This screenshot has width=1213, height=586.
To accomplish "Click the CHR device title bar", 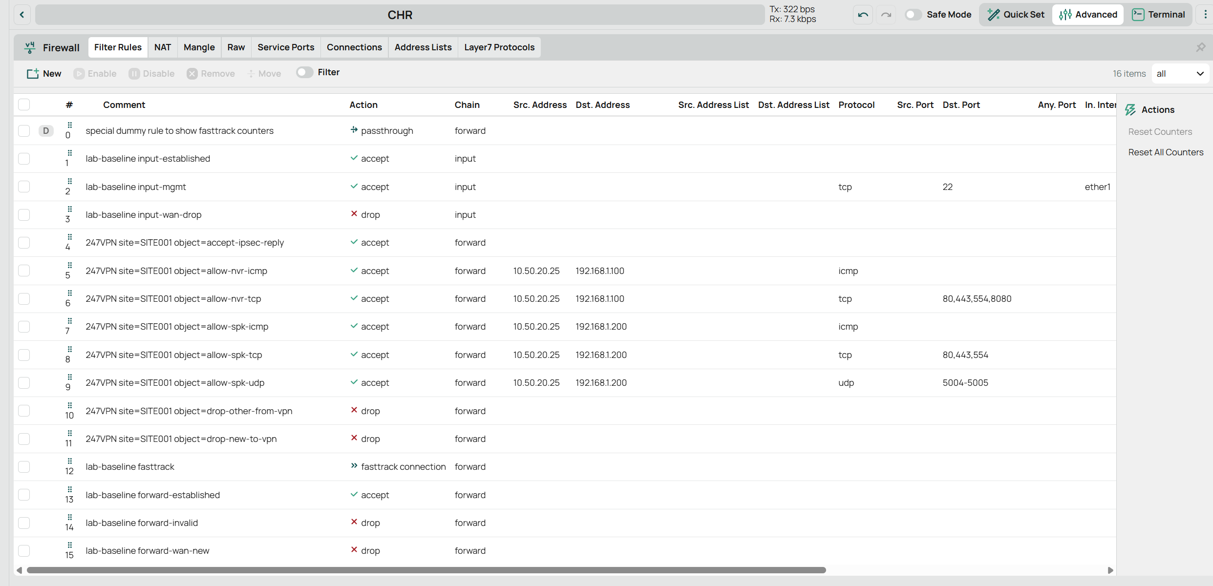I will tap(400, 15).
